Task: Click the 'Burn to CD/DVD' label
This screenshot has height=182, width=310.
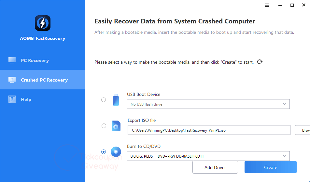Action: pyautogui.click(x=144, y=146)
